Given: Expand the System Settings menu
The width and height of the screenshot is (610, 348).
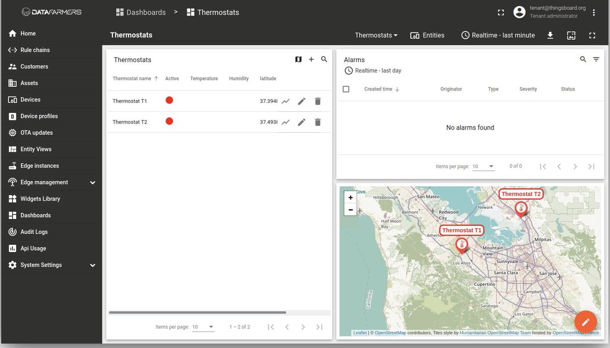Looking at the screenshot, I should tap(51, 265).
